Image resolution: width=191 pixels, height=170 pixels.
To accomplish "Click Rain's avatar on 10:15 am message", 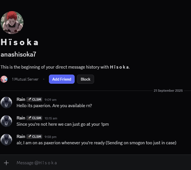I will (6, 121).
